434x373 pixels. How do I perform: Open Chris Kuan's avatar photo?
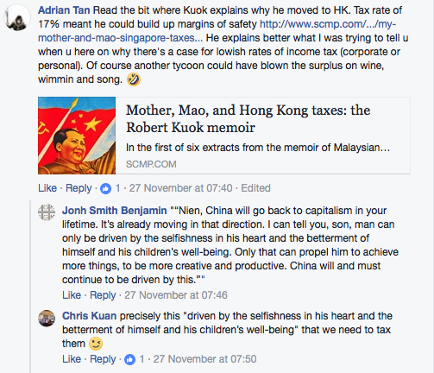47,318
